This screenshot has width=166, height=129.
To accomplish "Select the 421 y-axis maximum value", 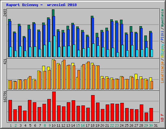I will coord(5,62).
